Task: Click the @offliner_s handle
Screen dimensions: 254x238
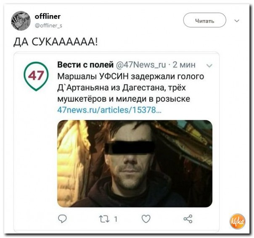Action: click(x=48, y=25)
